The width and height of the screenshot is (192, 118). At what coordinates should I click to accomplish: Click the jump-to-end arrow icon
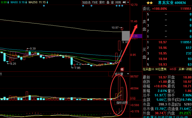124,2
